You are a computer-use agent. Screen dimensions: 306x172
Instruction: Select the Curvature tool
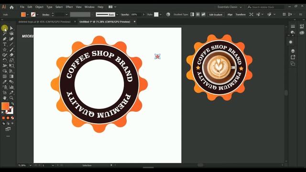click(x=11, y=39)
